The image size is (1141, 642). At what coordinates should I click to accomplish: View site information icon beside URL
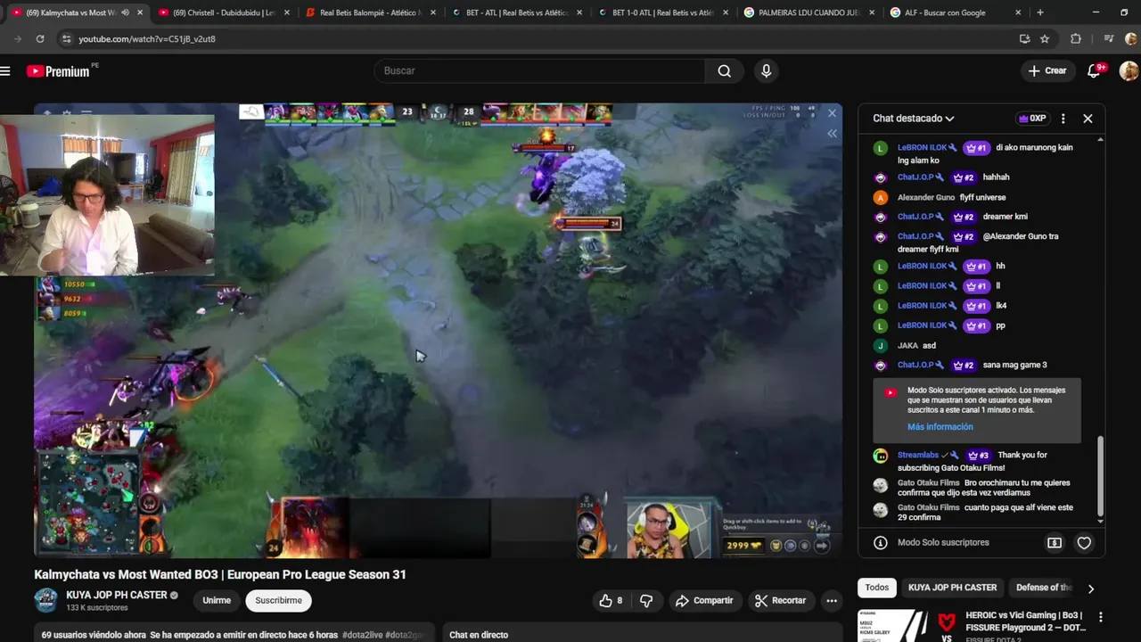pyautogui.click(x=65, y=39)
